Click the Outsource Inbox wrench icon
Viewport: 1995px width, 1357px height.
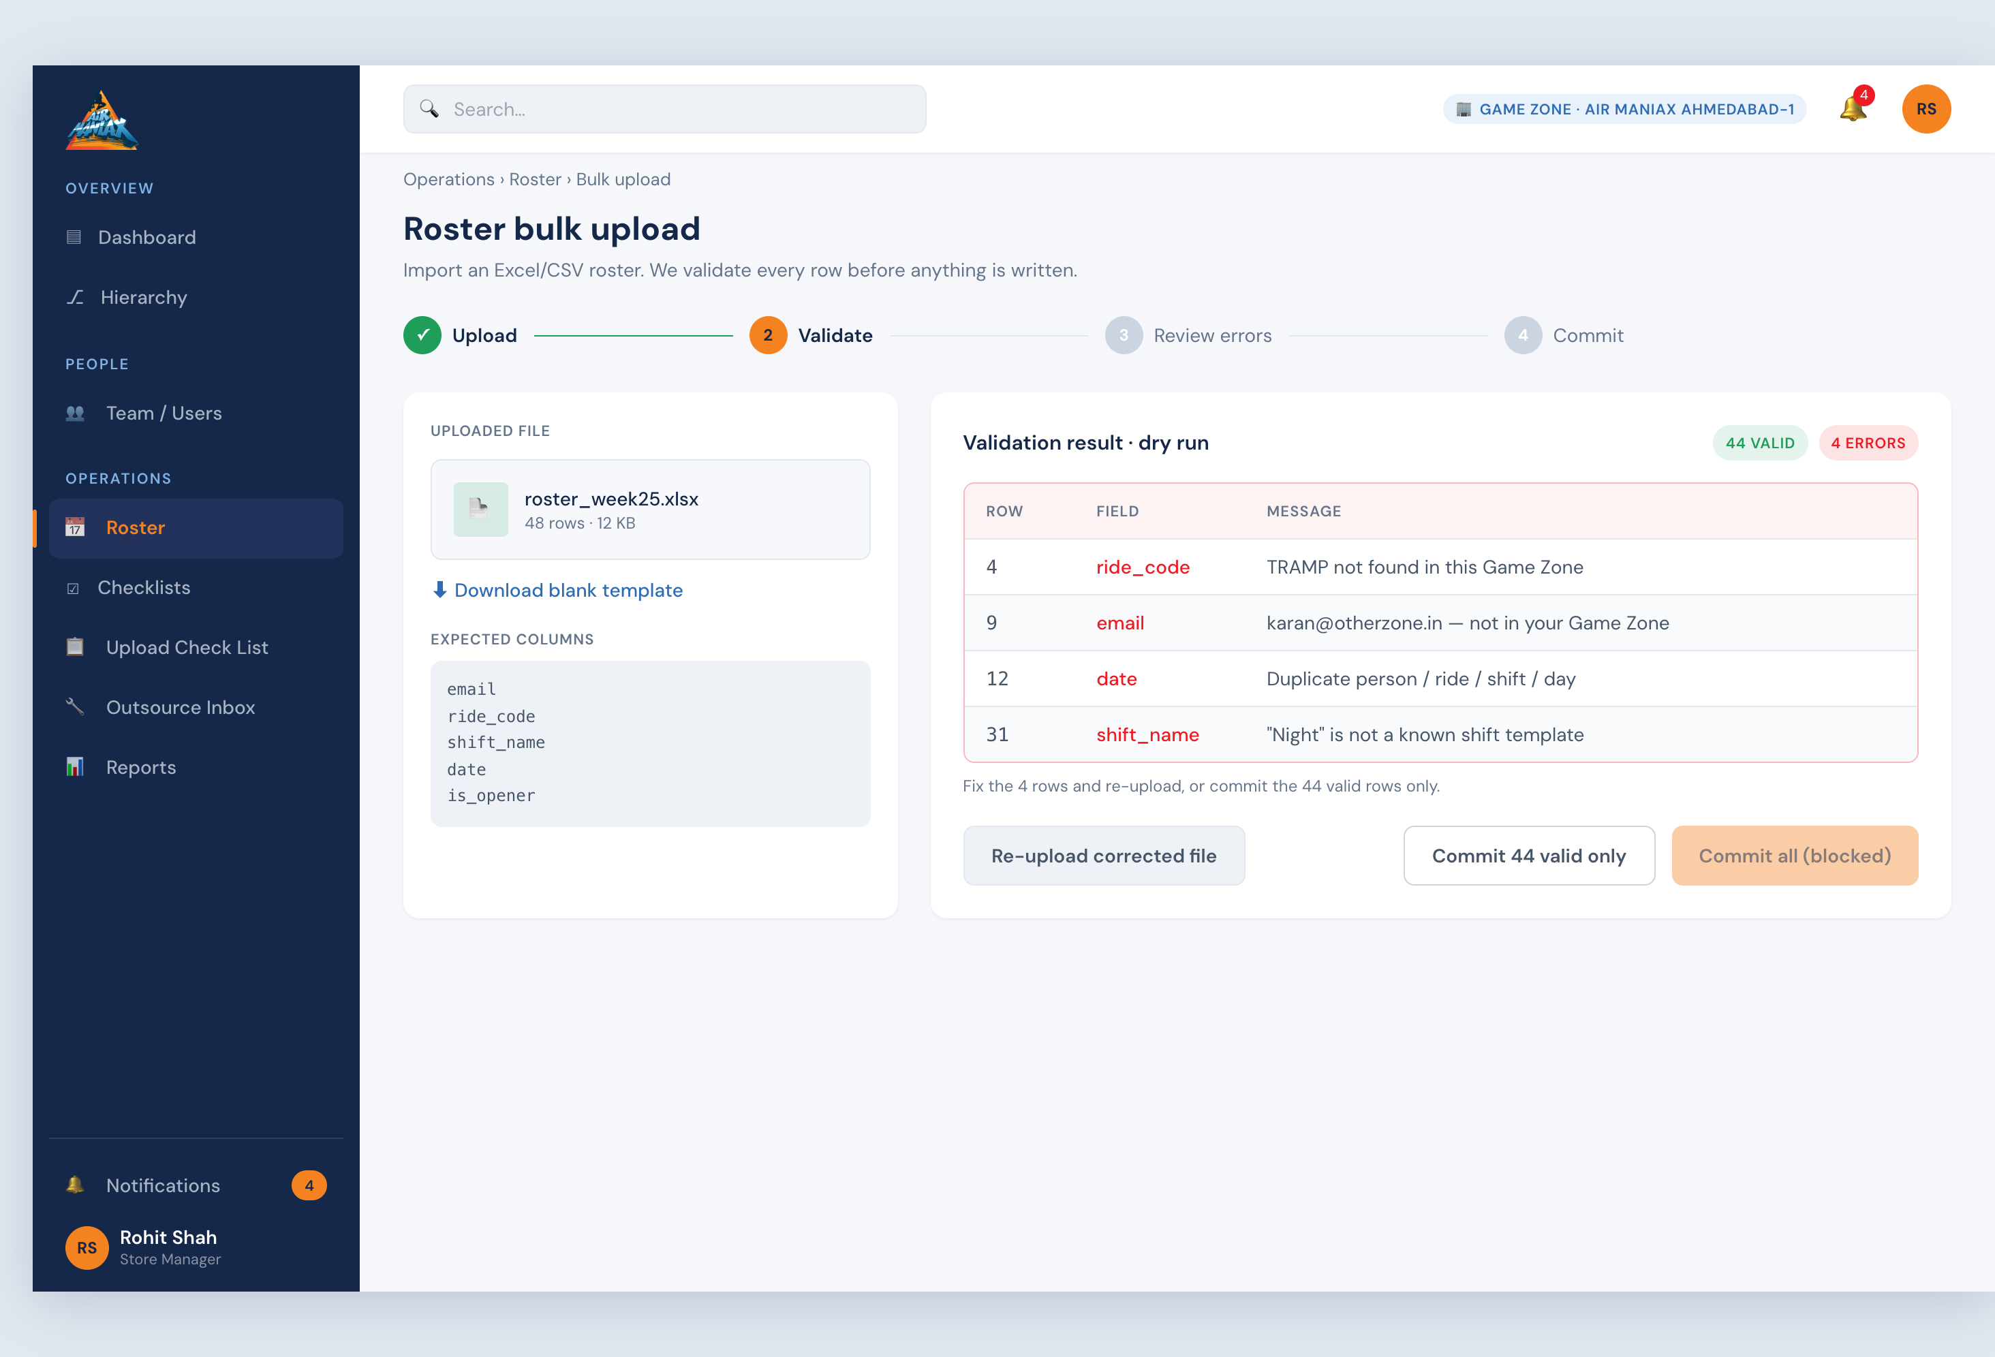tap(76, 706)
